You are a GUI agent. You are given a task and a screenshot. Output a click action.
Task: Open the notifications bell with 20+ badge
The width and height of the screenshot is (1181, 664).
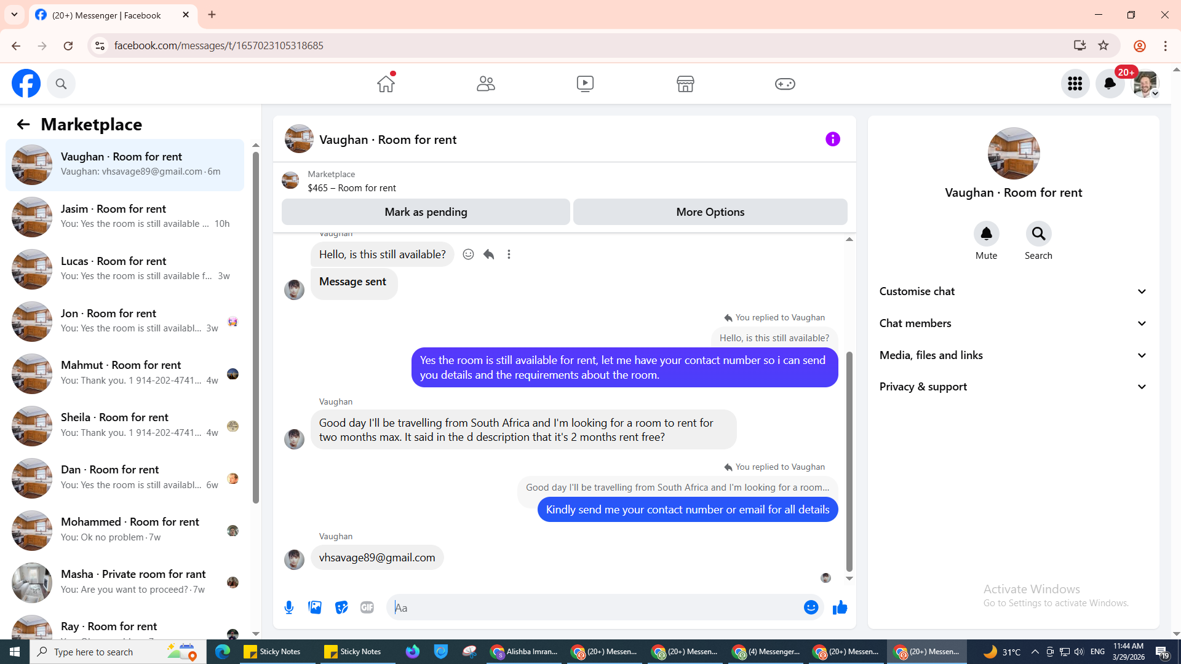click(1110, 84)
